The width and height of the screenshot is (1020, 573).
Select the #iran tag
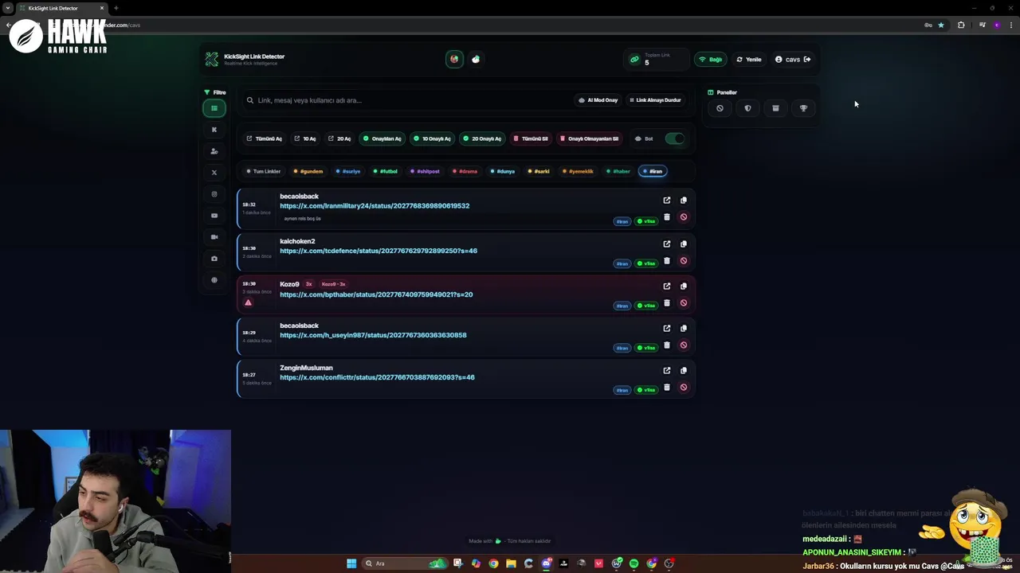pos(653,171)
